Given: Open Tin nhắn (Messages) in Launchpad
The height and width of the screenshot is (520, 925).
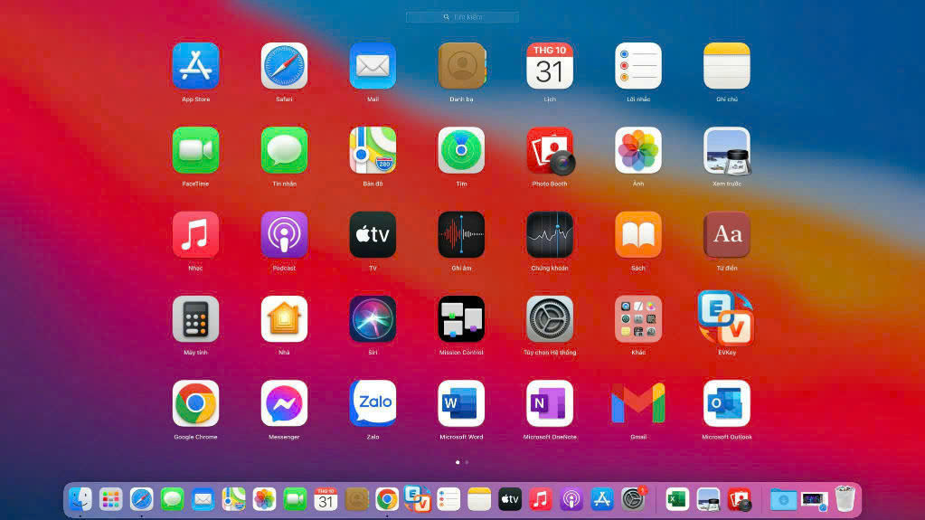Looking at the screenshot, I should (x=284, y=150).
